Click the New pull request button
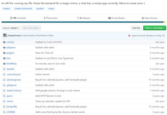 click(32, 28)
